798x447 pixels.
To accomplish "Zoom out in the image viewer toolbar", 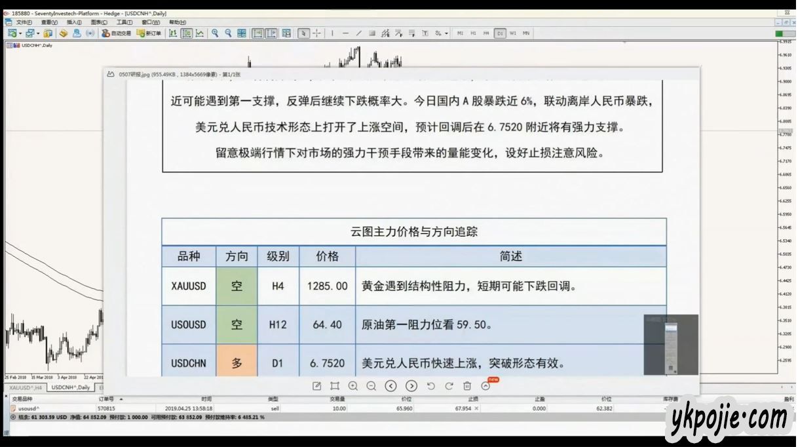I will click(371, 386).
